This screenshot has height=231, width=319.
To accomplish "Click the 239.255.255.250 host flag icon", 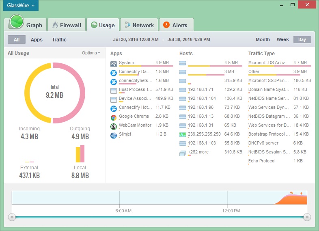I will pyautogui.click(x=183, y=134).
